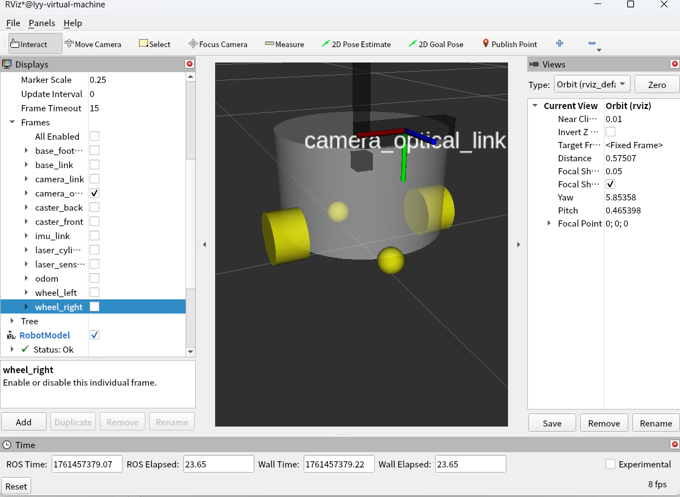680x497 pixels.
Task: Click the Pitch value 0.465398
Action: (623, 210)
